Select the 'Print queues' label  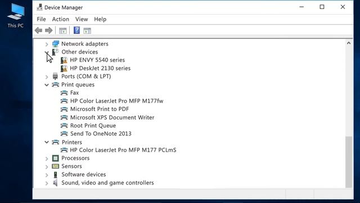[x=78, y=85]
